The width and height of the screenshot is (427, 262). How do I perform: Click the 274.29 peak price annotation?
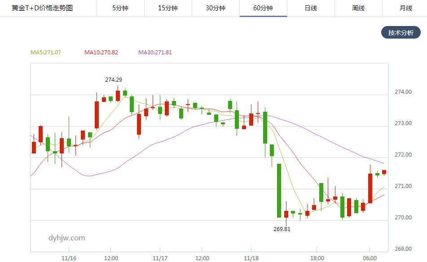tap(113, 79)
